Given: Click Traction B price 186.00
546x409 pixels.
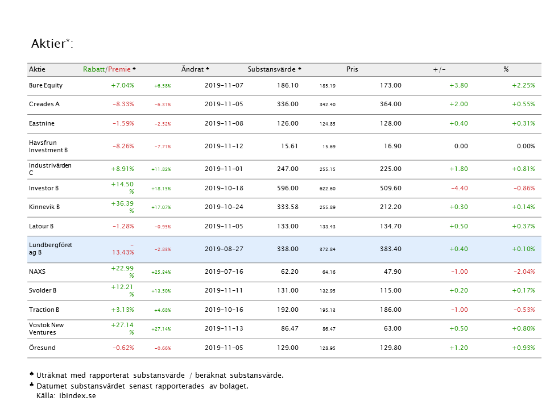Looking at the screenshot, I should pos(391,310).
